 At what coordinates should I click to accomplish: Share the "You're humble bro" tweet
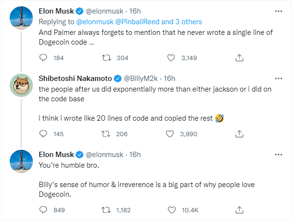point(239,210)
